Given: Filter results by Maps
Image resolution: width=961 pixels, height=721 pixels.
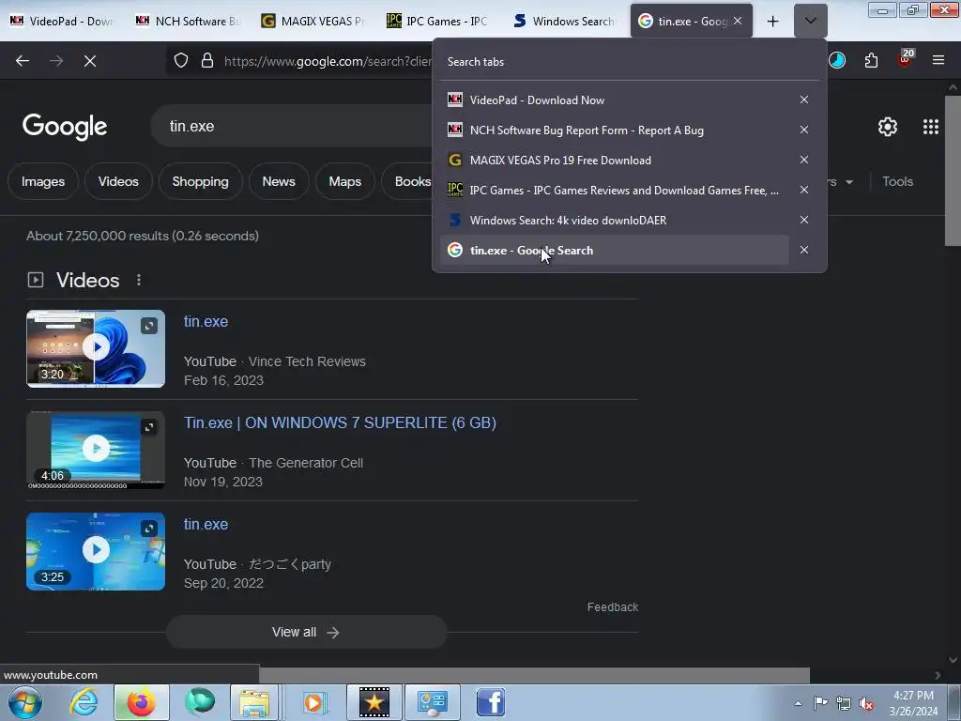Looking at the screenshot, I should point(345,181).
